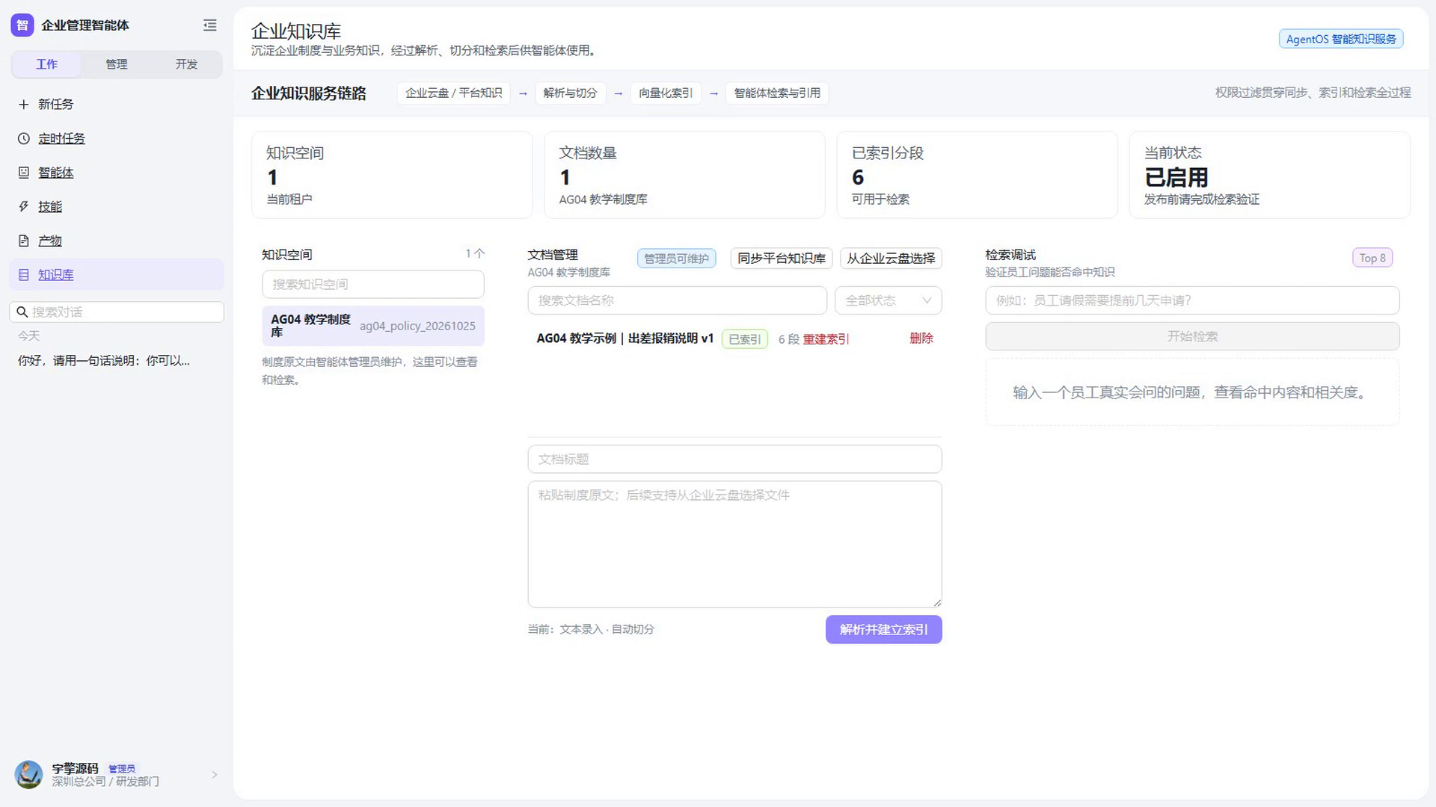Open the 技能 menu item
This screenshot has height=807, width=1436.
click(x=117, y=207)
